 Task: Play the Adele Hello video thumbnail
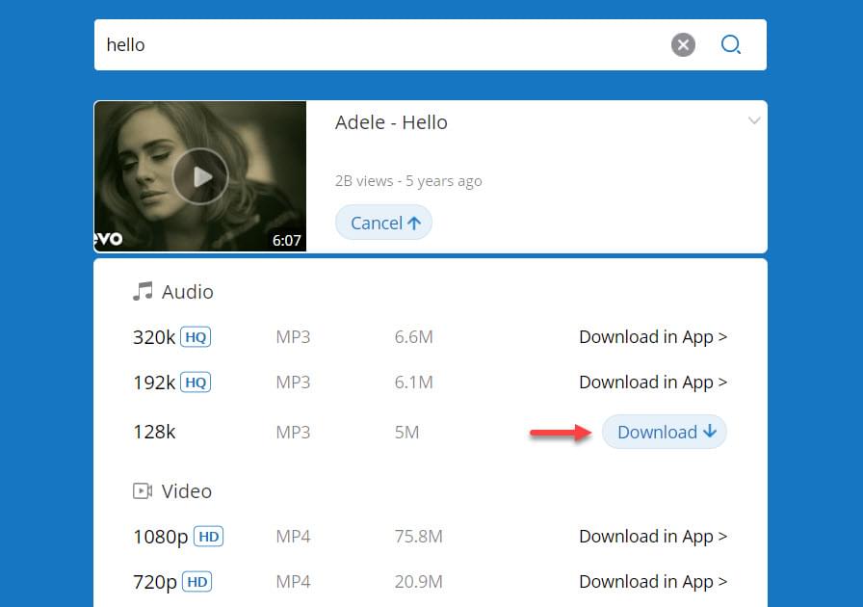200,176
